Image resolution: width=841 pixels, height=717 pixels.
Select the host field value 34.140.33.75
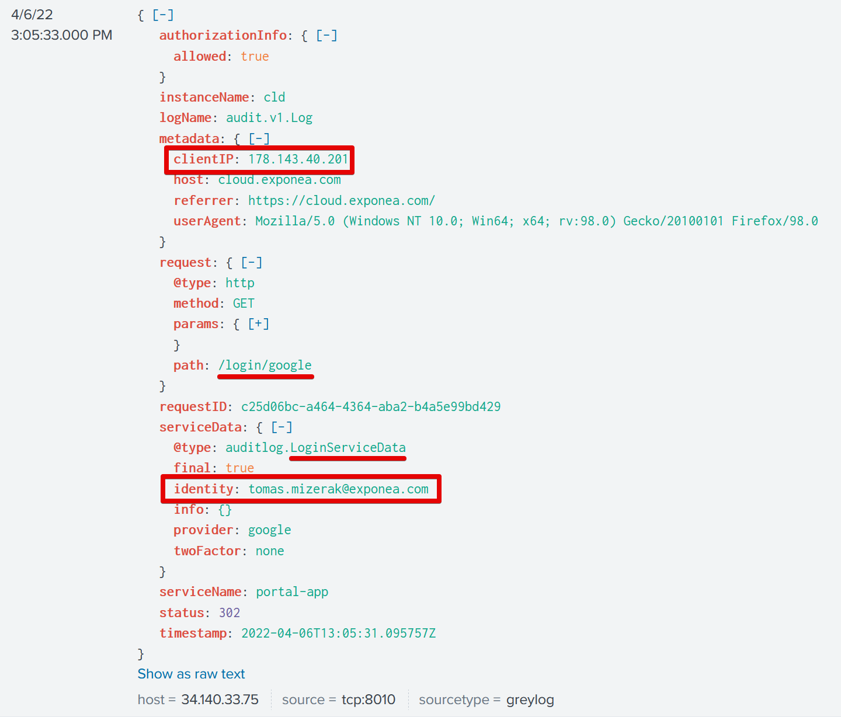pos(220,699)
